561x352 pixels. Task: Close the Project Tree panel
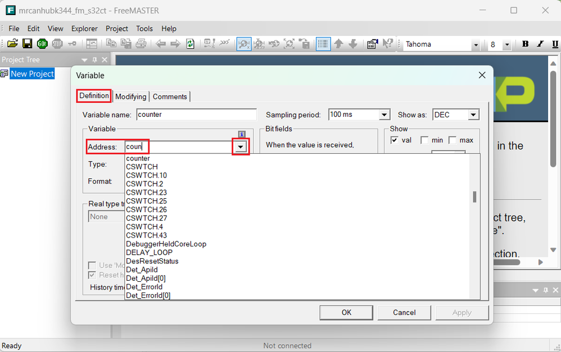point(105,60)
